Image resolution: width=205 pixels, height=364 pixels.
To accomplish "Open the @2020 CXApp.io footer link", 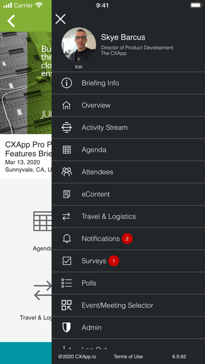I will pyautogui.click(x=77, y=357).
